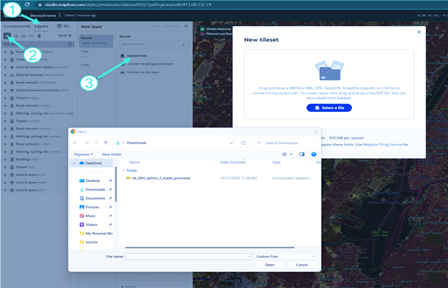This screenshot has height=288, width=448.
Task: Click the add new layer icon
Action: 7,36
